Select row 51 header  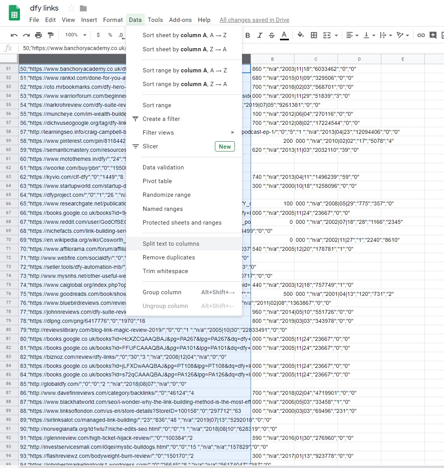coord(9,68)
